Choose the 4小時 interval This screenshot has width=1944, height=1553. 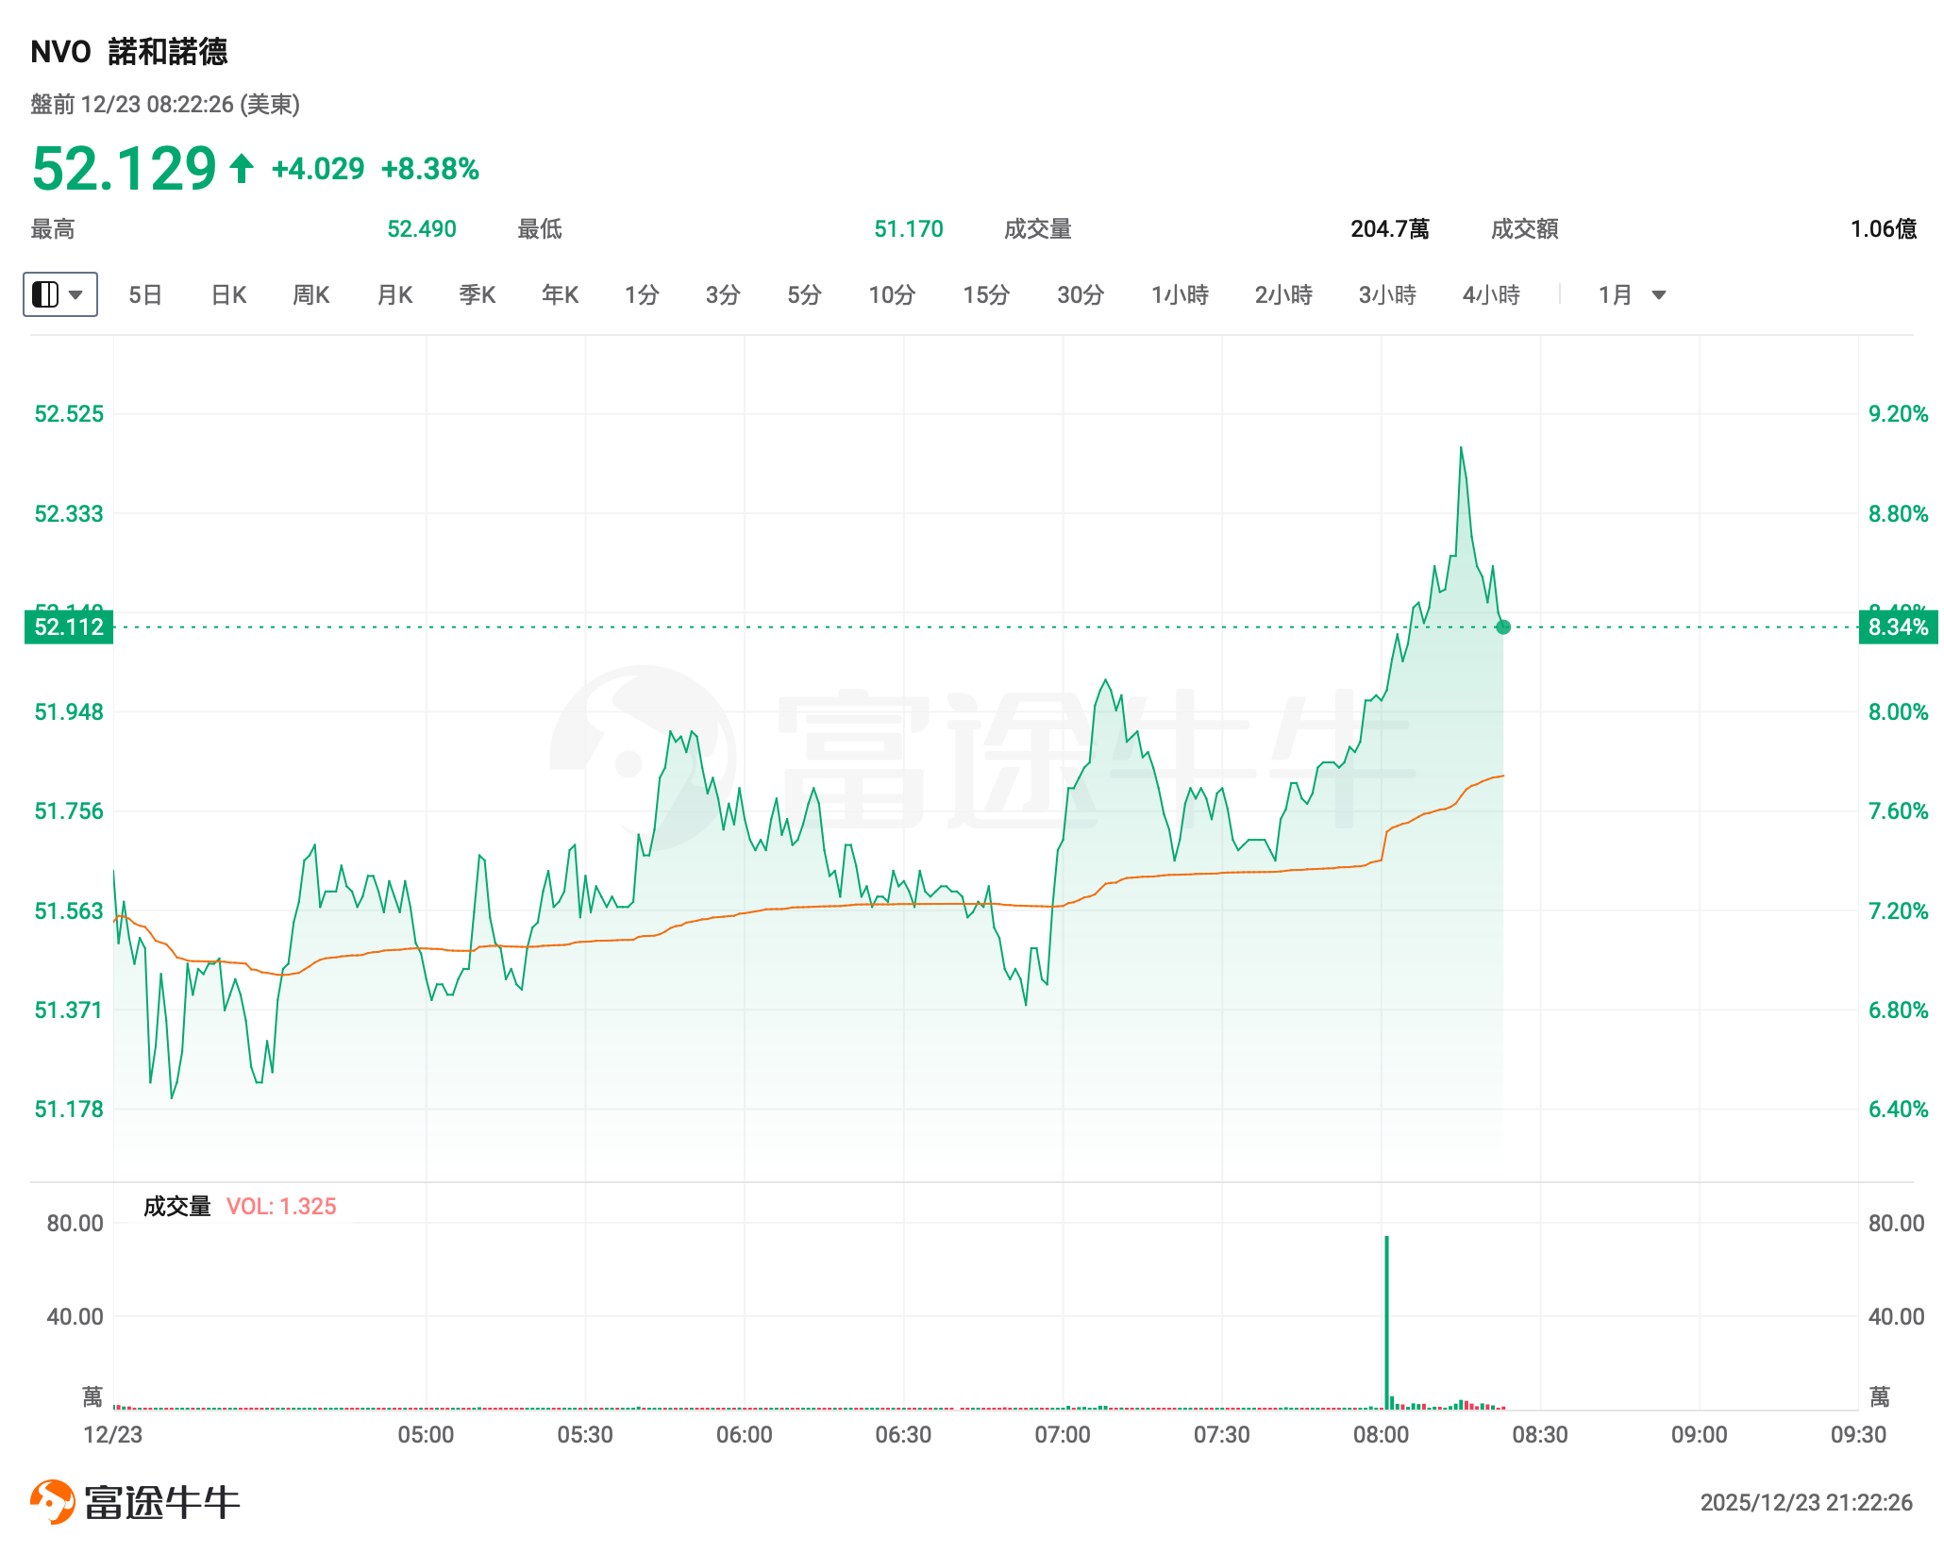[x=1491, y=295]
